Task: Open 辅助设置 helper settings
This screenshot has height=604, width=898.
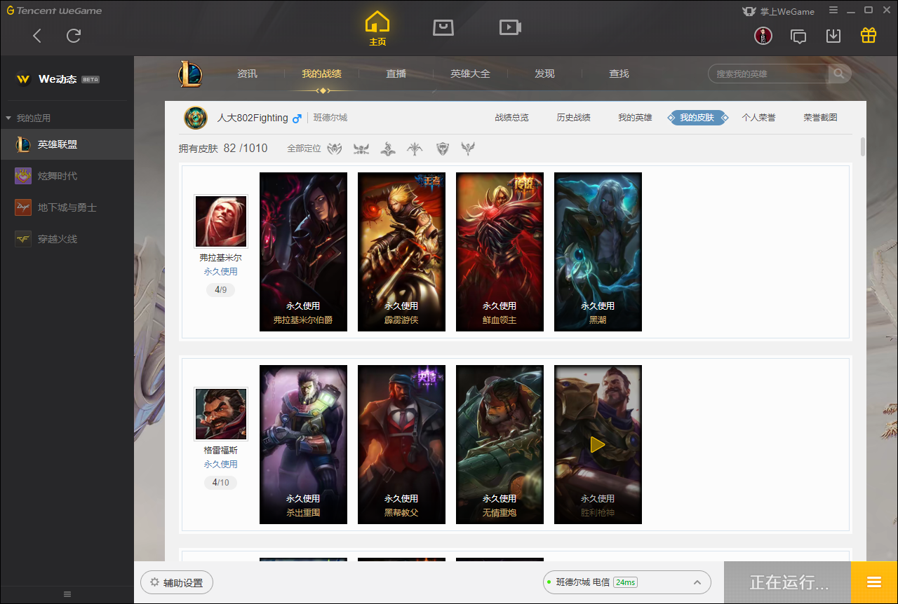Action: [x=177, y=582]
